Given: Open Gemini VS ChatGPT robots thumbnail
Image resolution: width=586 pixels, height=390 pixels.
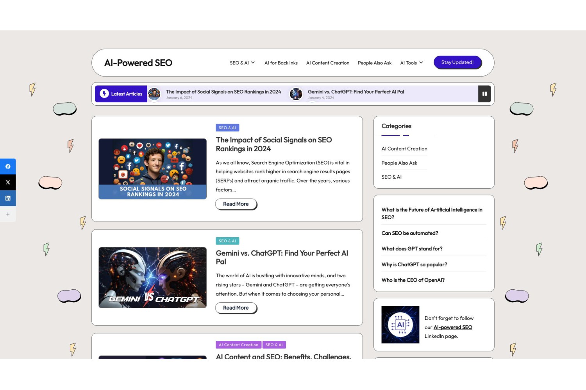Looking at the screenshot, I should tap(152, 278).
